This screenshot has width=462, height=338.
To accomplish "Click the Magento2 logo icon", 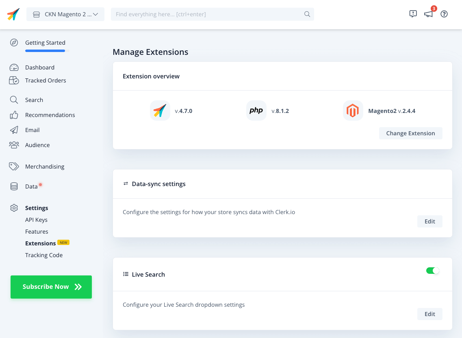I will click(x=353, y=111).
